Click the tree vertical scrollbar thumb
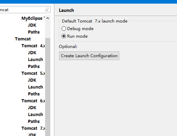177x136 pixels. 48,87
